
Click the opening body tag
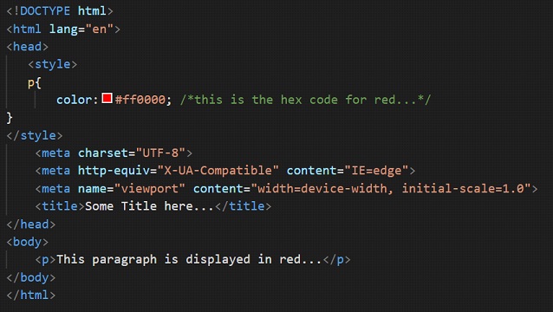pos(28,242)
